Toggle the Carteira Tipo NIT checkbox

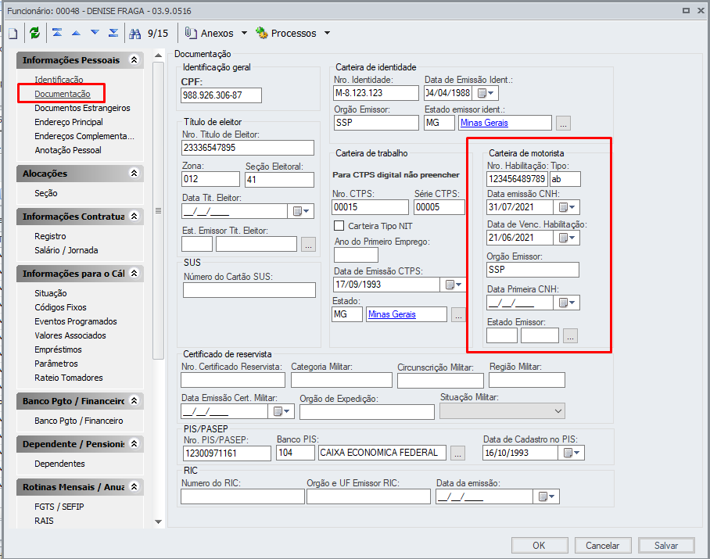(x=339, y=225)
